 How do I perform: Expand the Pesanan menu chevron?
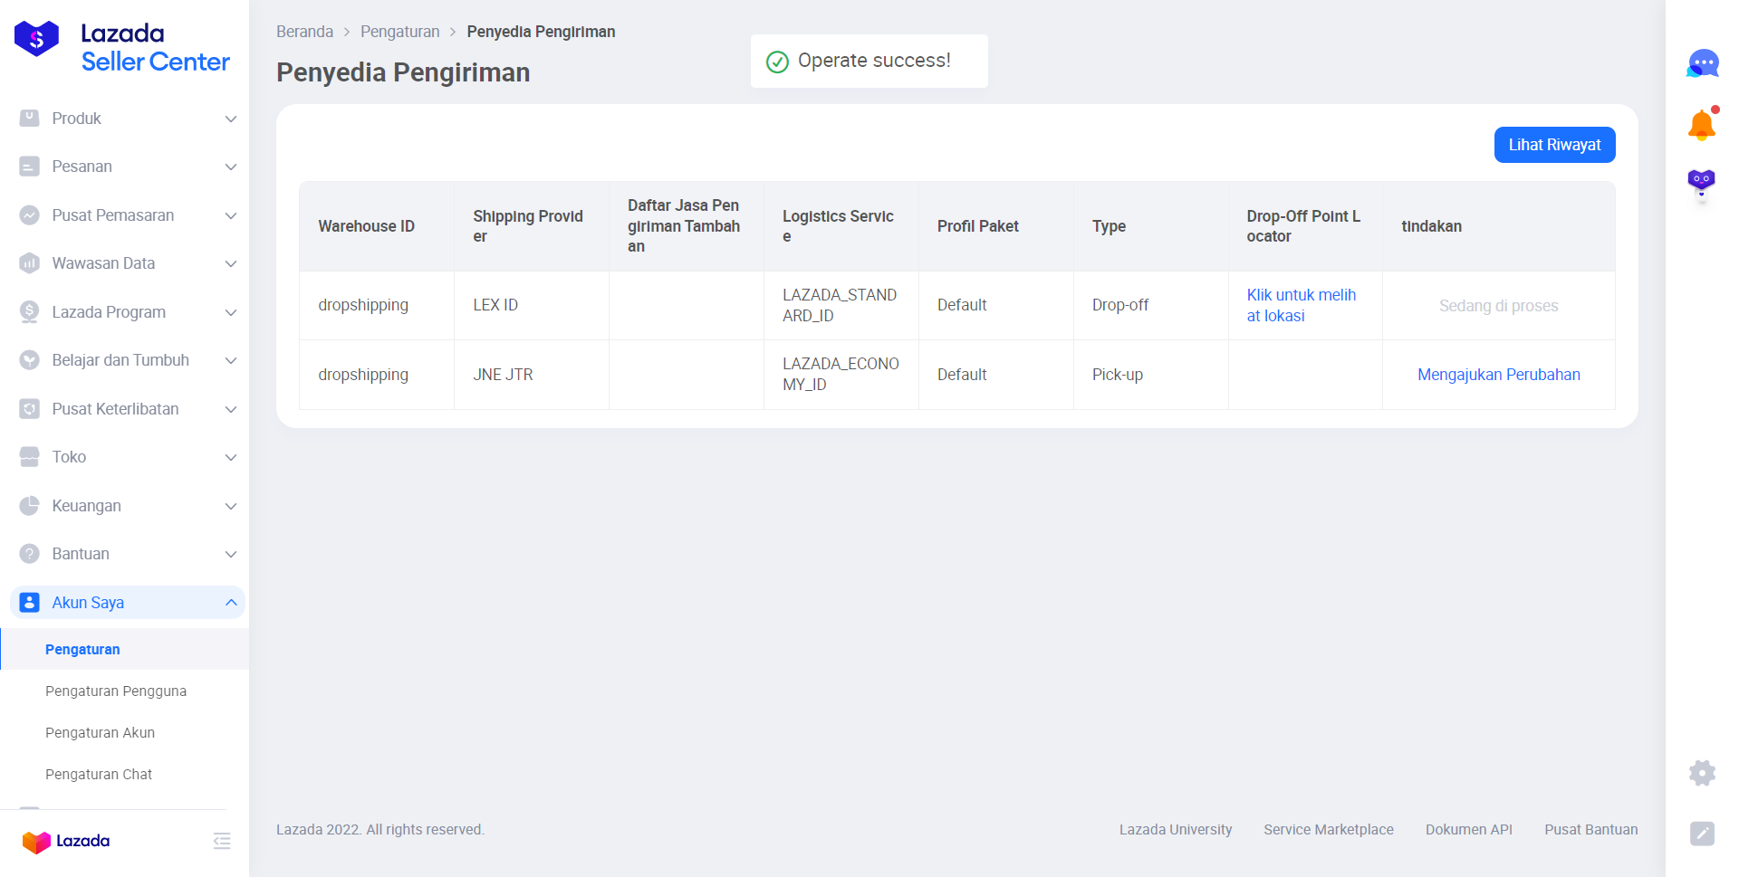pyautogui.click(x=231, y=167)
